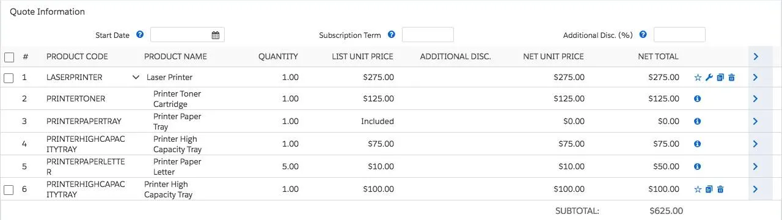Check the box for line 1 Laser Printer

point(9,78)
